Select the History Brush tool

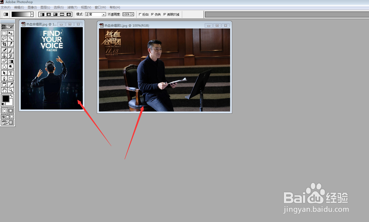(x=11, y=56)
